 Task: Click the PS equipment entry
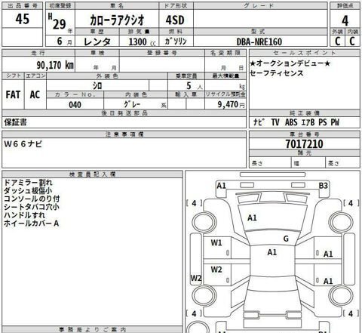pyautogui.click(x=323, y=122)
